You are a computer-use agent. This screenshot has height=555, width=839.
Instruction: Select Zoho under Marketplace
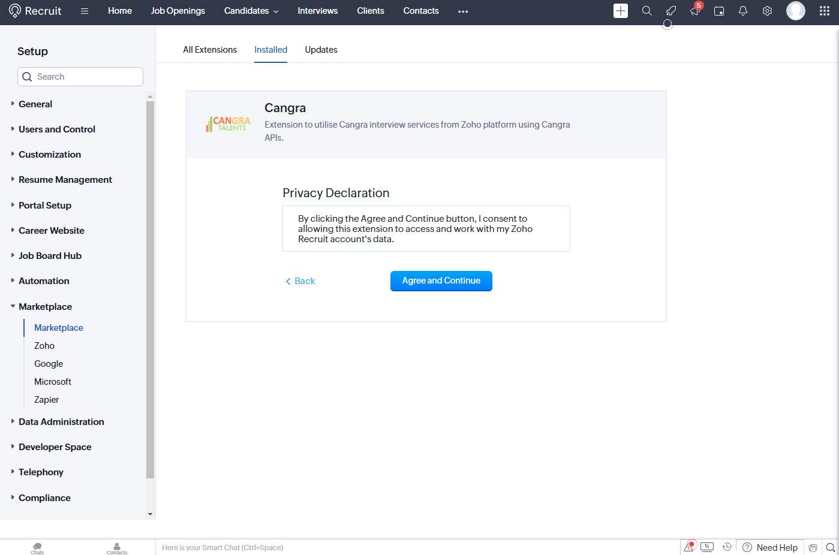coord(44,346)
